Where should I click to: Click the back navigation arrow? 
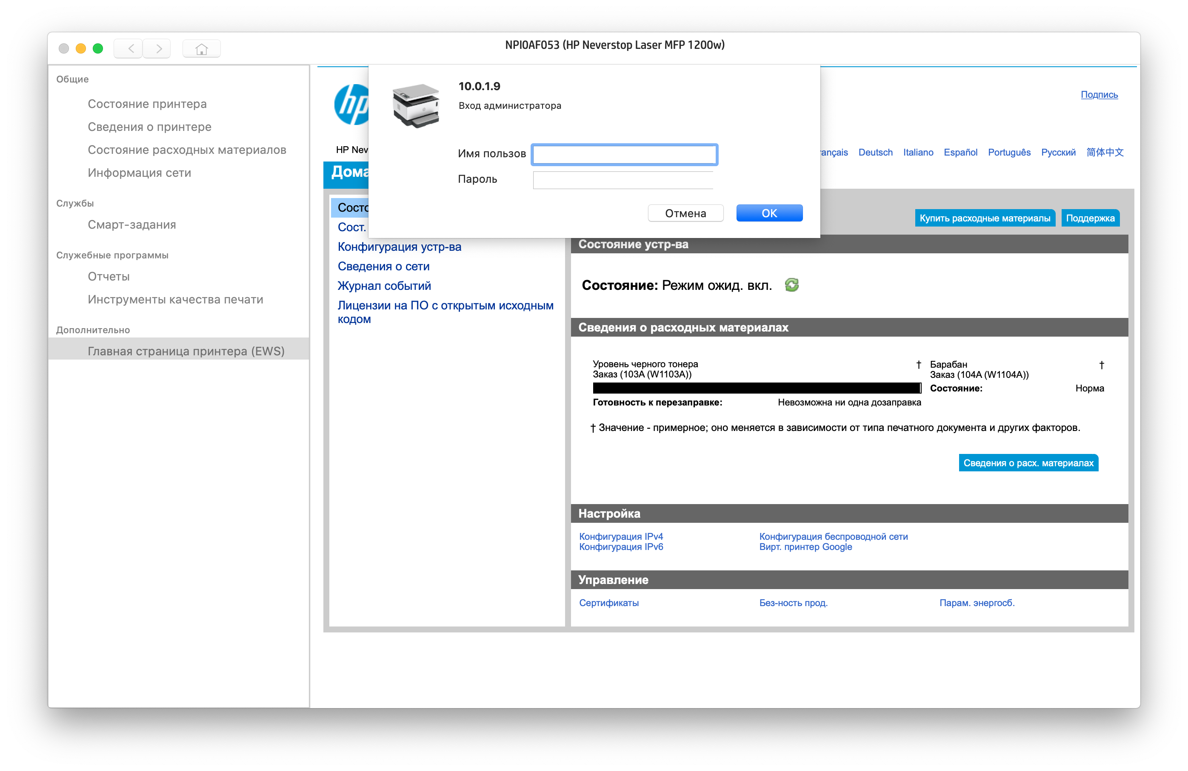coord(129,48)
